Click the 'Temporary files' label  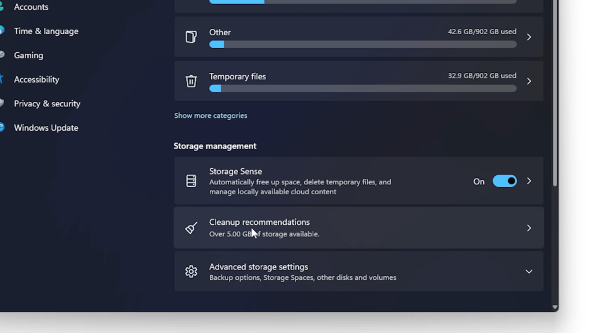point(238,77)
